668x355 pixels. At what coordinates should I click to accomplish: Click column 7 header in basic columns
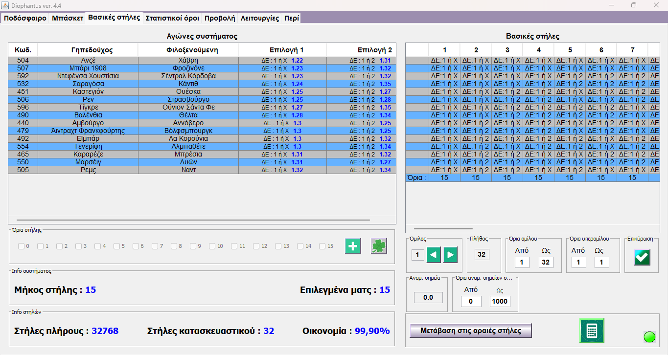point(632,50)
